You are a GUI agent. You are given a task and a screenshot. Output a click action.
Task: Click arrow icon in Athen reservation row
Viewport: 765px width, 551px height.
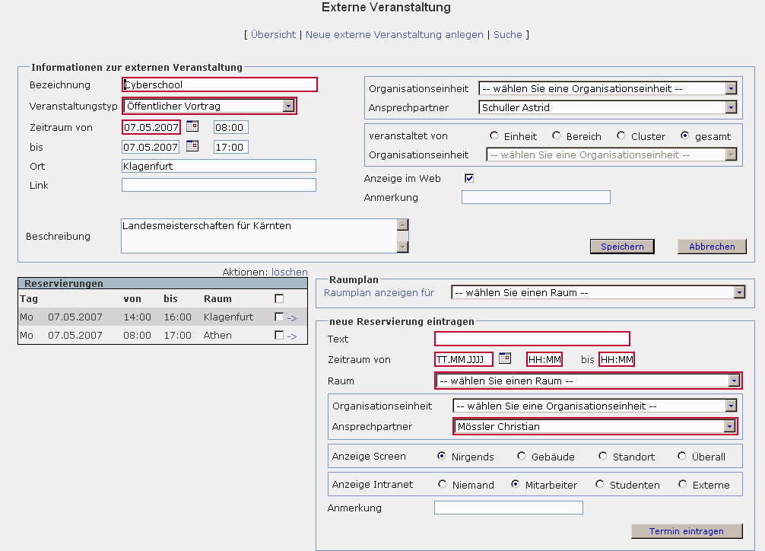click(292, 336)
